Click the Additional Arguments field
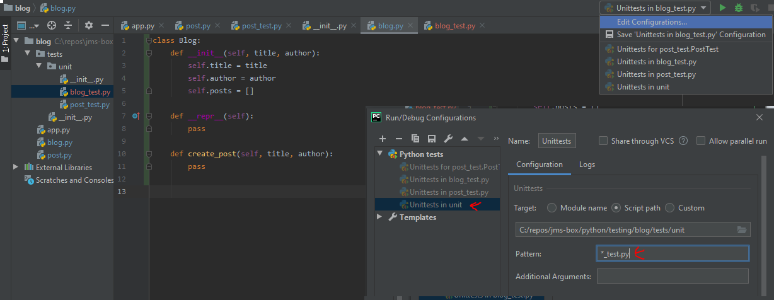774x300 pixels. 673,276
